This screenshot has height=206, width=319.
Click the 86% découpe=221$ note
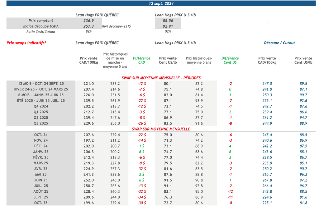pos(116,26)
